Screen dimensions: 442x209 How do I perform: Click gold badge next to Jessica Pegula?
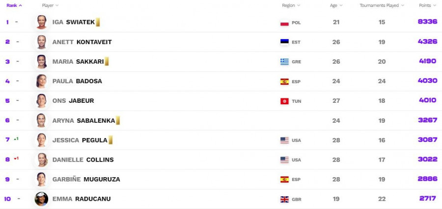110,140
